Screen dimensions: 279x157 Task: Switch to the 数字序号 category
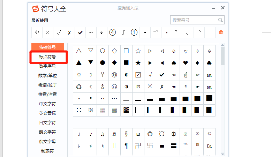click(47, 66)
